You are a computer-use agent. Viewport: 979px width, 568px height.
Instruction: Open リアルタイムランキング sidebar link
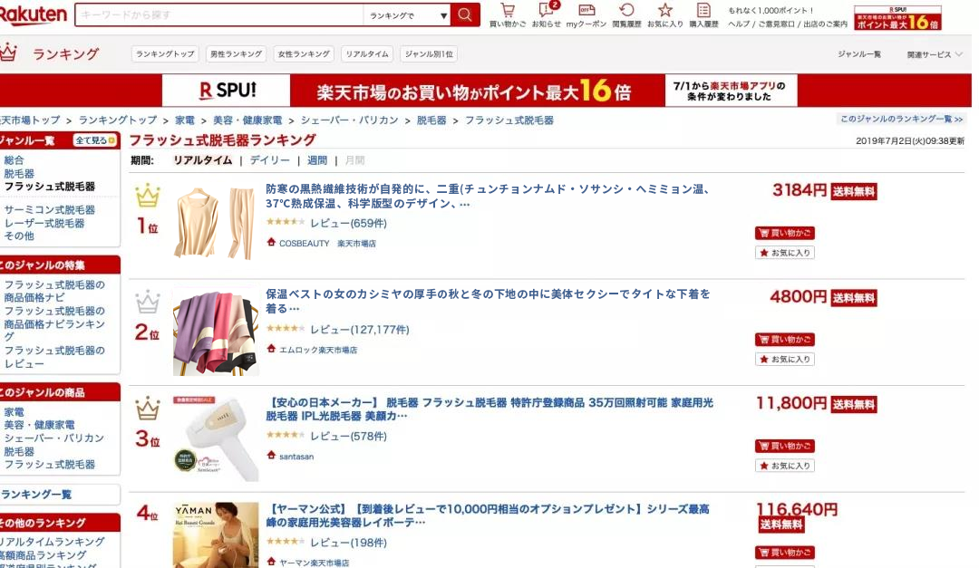pos(53,542)
